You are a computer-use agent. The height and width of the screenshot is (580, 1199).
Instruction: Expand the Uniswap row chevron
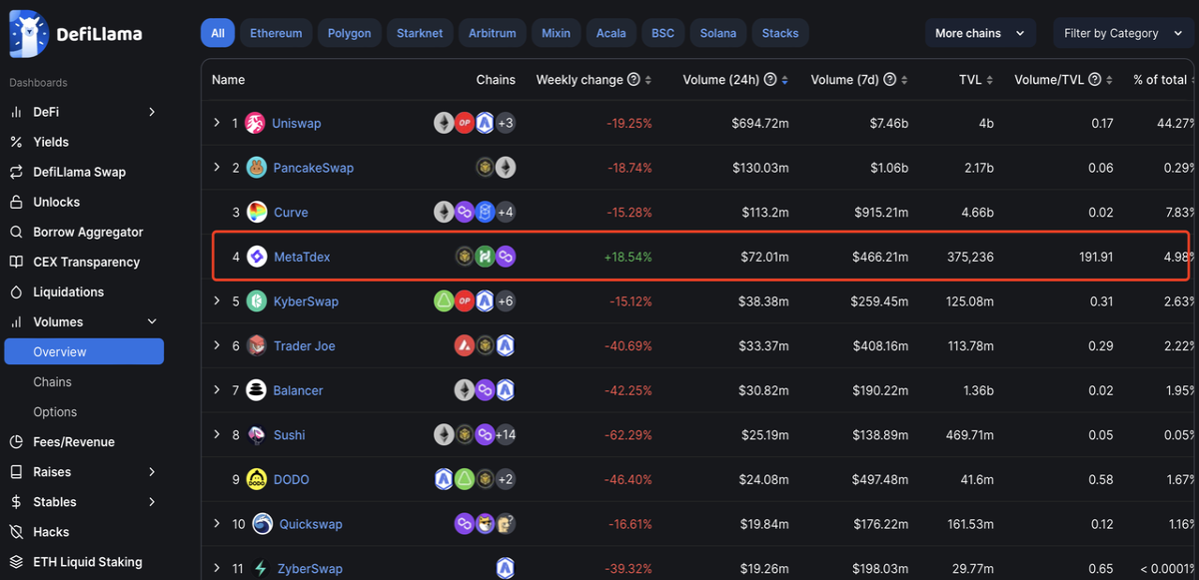pyautogui.click(x=217, y=123)
